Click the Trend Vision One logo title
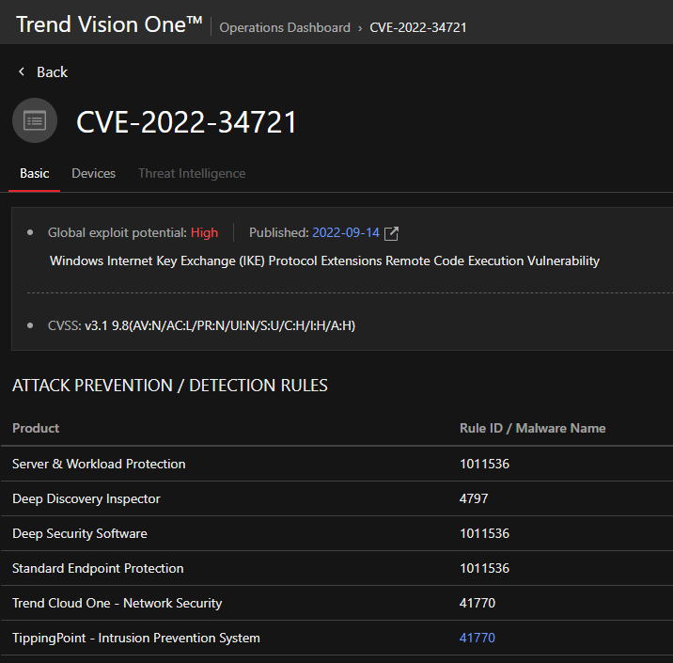This screenshot has height=663, width=673. 109,25
